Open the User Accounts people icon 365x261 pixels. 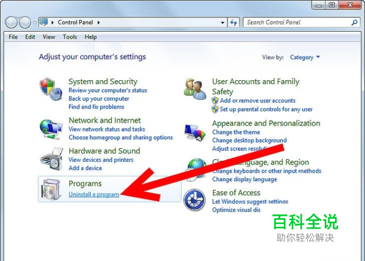195,89
